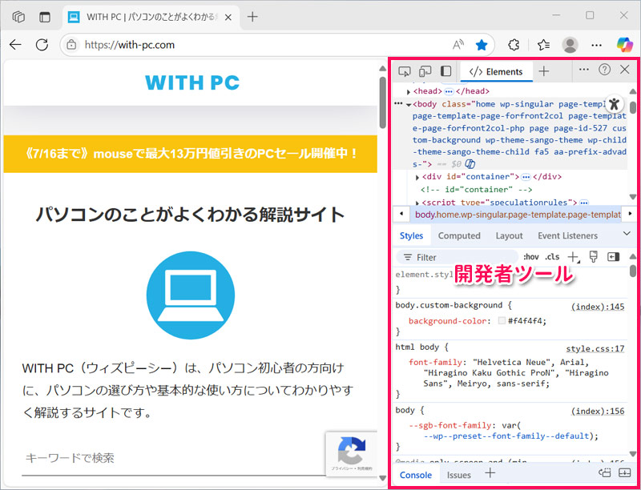Open the Workspaces icon in title bar
Image resolution: width=641 pixels, height=490 pixels.
click(x=18, y=17)
